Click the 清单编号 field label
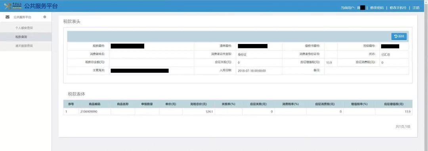Image resolution: width=428 pixels, height=151 pixels. (226, 46)
